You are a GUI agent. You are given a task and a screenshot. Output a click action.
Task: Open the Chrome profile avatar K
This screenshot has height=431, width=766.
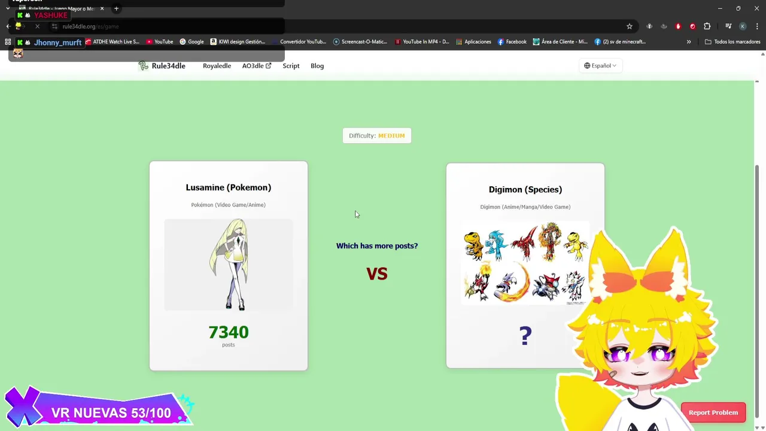743,26
